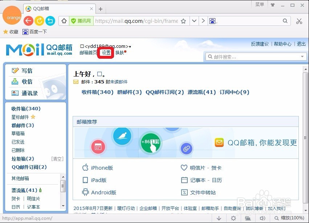This screenshot has height=223, width=309.
Task: Click the 收信 receive mail icon
Action: click(x=15, y=82)
